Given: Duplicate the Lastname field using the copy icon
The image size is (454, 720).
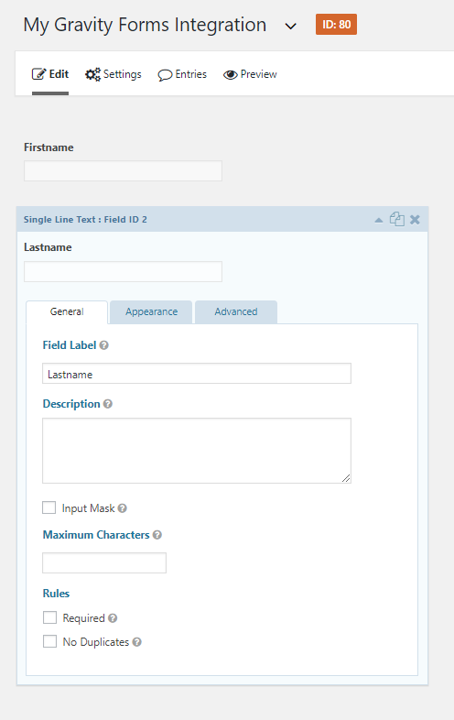Looking at the screenshot, I should [x=397, y=219].
